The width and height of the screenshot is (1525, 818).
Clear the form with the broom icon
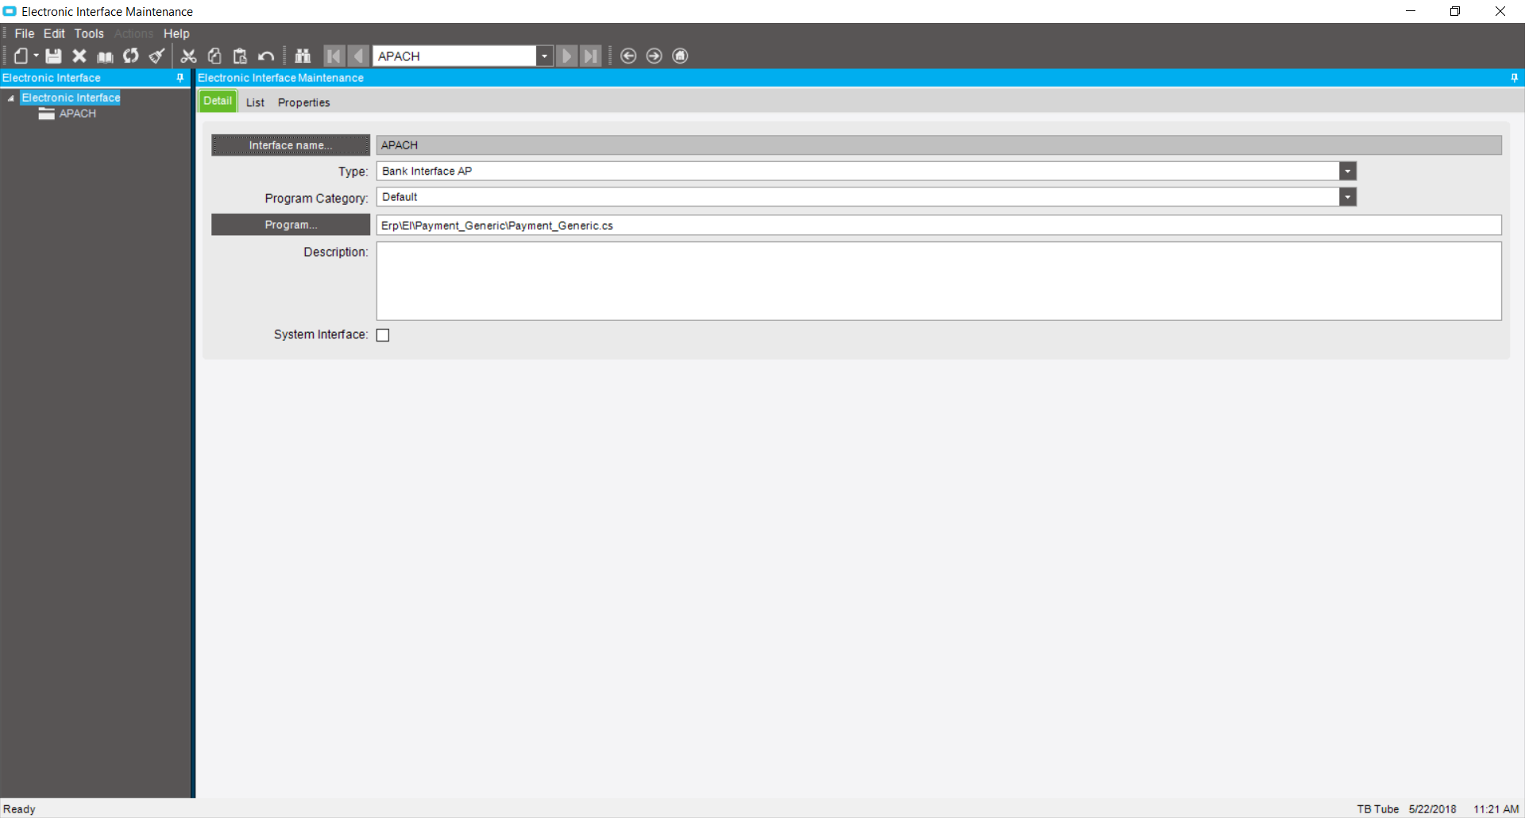click(x=157, y=56)
